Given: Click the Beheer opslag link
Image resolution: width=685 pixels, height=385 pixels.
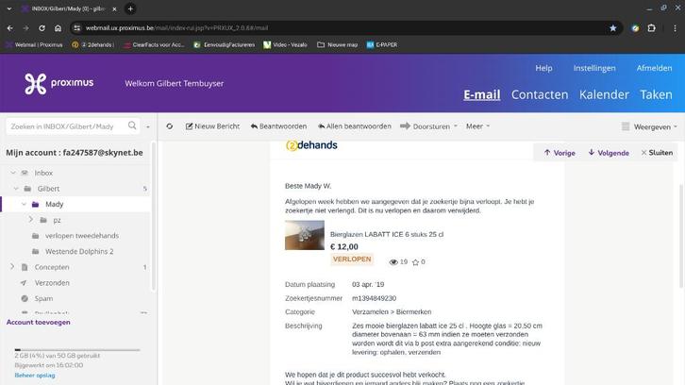Looking at the screenshot, I should coord(34,376).
